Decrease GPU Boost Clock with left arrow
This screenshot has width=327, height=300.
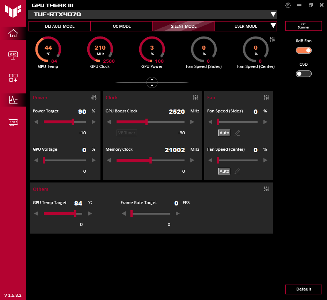(109, 122)
